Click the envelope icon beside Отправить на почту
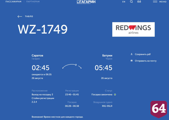This screenshot has height=120, width=169. pos(132,61)
